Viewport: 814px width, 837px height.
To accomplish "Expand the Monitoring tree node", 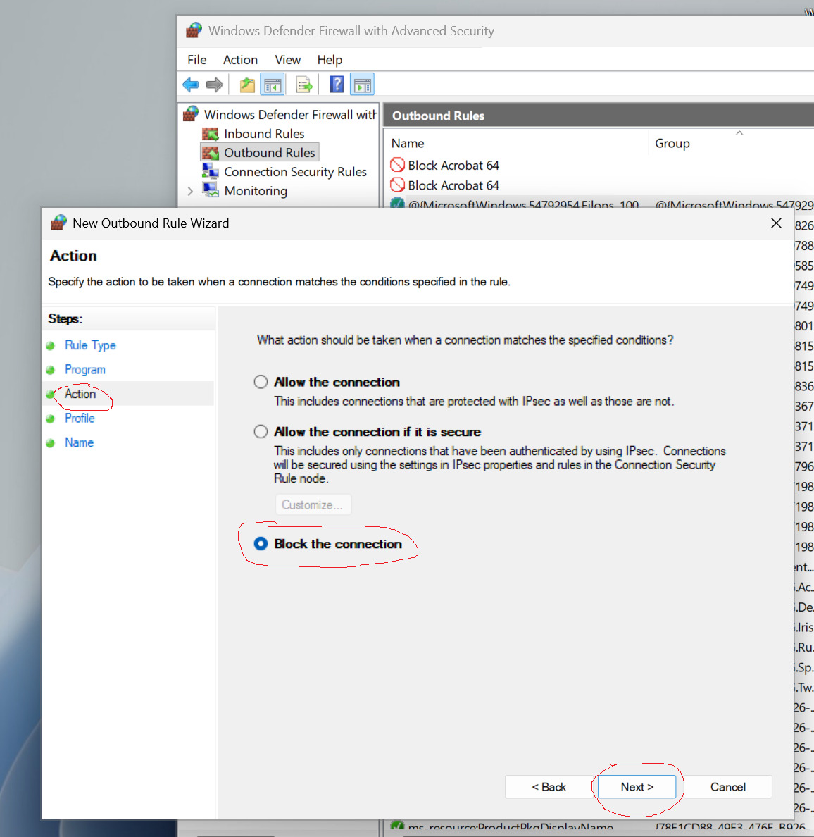I will (x=190, y=191).
